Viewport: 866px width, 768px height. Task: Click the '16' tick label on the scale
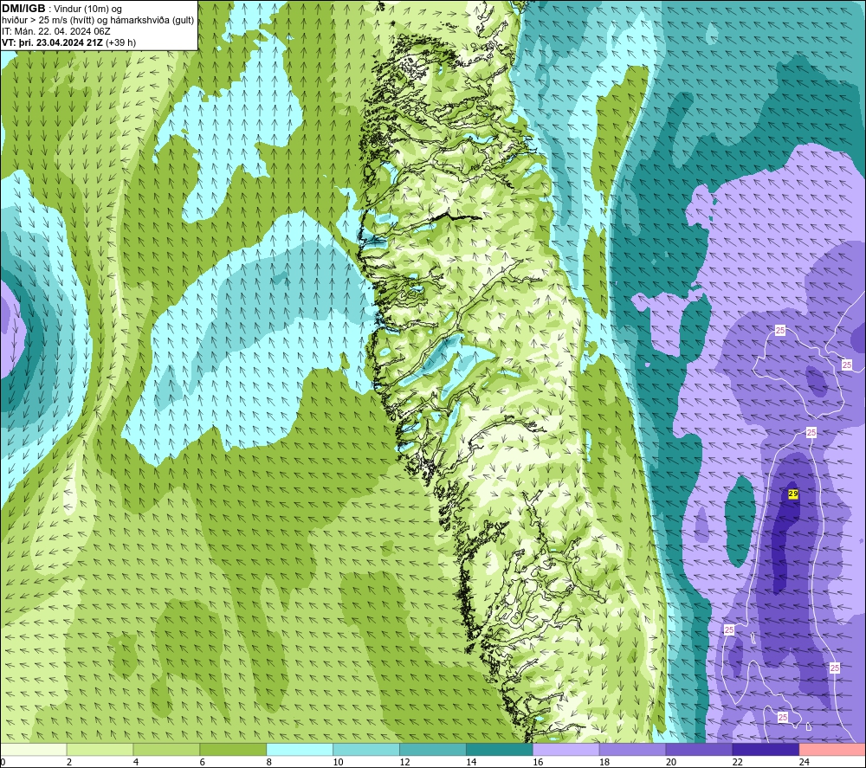point(538,762)
